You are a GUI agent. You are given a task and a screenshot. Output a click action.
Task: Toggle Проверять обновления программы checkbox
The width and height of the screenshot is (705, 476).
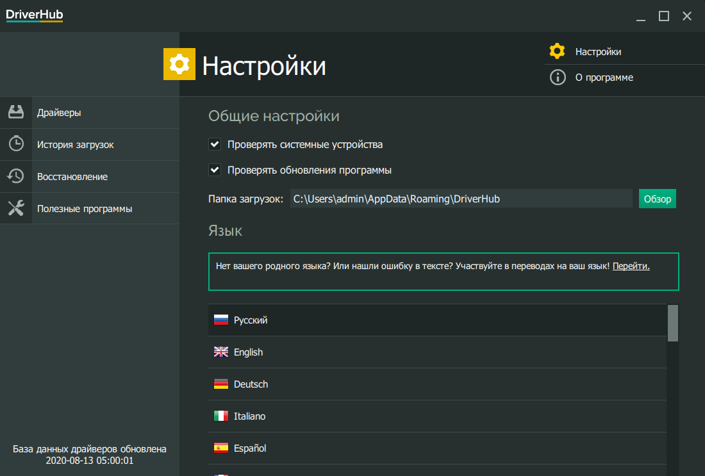[x=215, y=170]
